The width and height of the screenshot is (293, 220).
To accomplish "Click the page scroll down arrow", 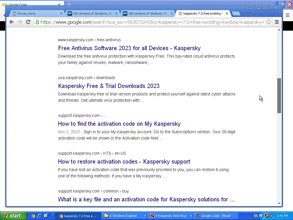I will (x=279, y=203).
